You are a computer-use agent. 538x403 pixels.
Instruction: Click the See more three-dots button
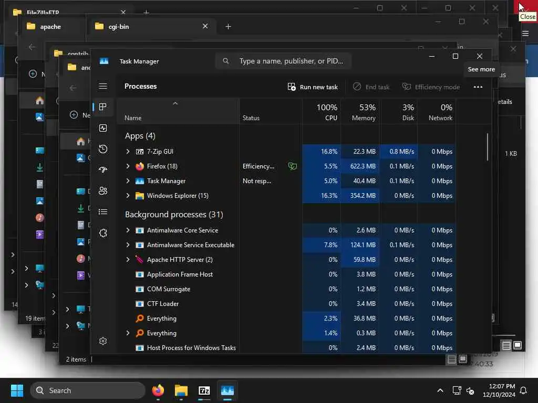coord(478,87)
